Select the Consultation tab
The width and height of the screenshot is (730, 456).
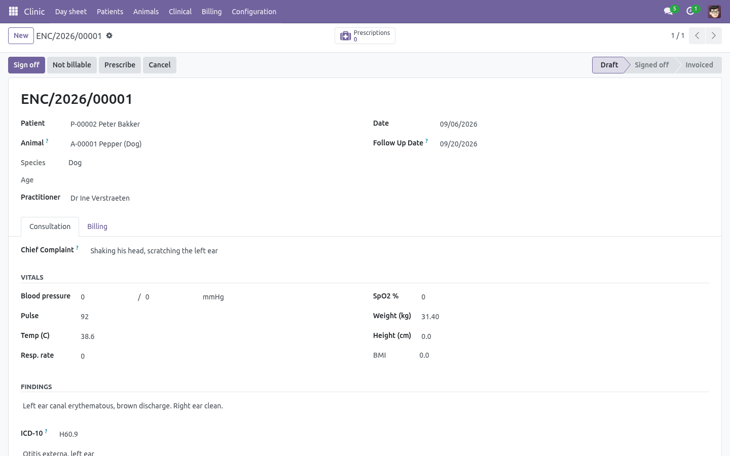pos(50,226)
